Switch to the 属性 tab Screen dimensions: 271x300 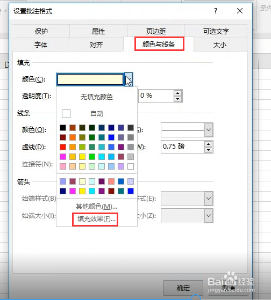click(98, 31)
